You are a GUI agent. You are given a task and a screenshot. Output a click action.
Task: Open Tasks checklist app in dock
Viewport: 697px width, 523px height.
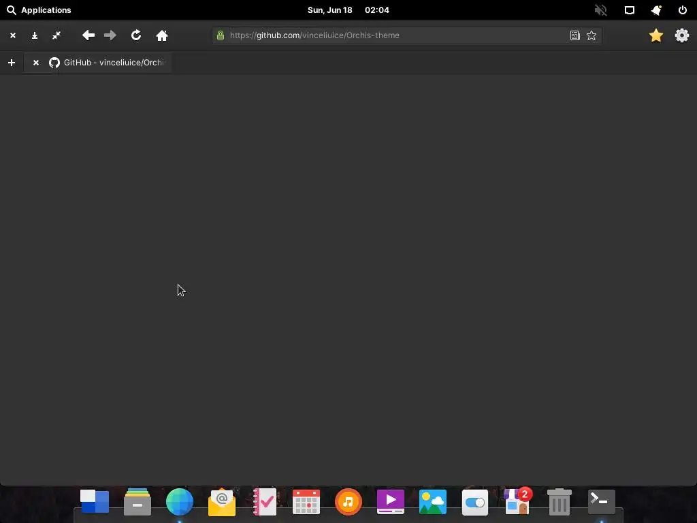[x=265, y=502]
